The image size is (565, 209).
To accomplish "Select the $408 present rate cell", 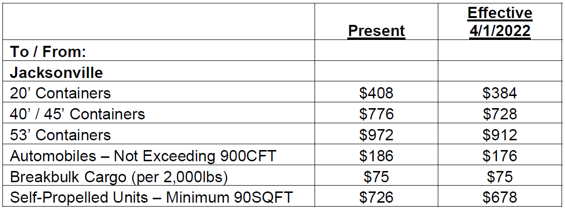I will click(377, 93).
